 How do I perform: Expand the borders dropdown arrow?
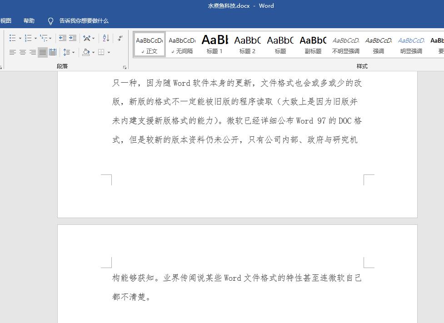point(110,52)
